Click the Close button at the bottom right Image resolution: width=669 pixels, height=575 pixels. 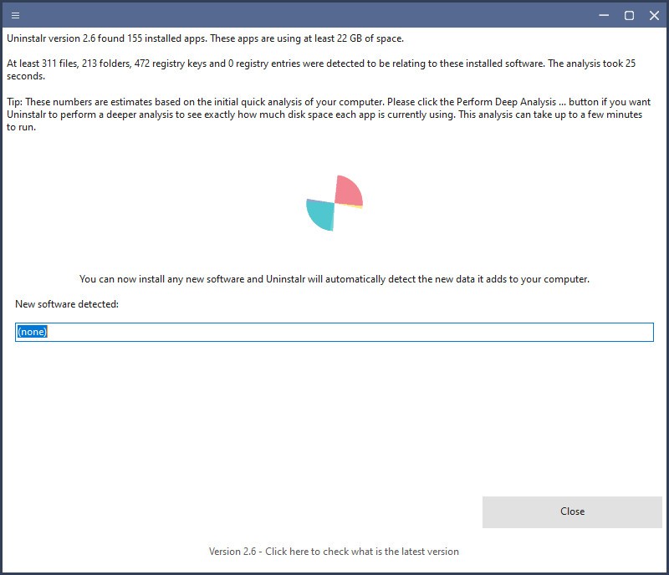coord(572,511)
